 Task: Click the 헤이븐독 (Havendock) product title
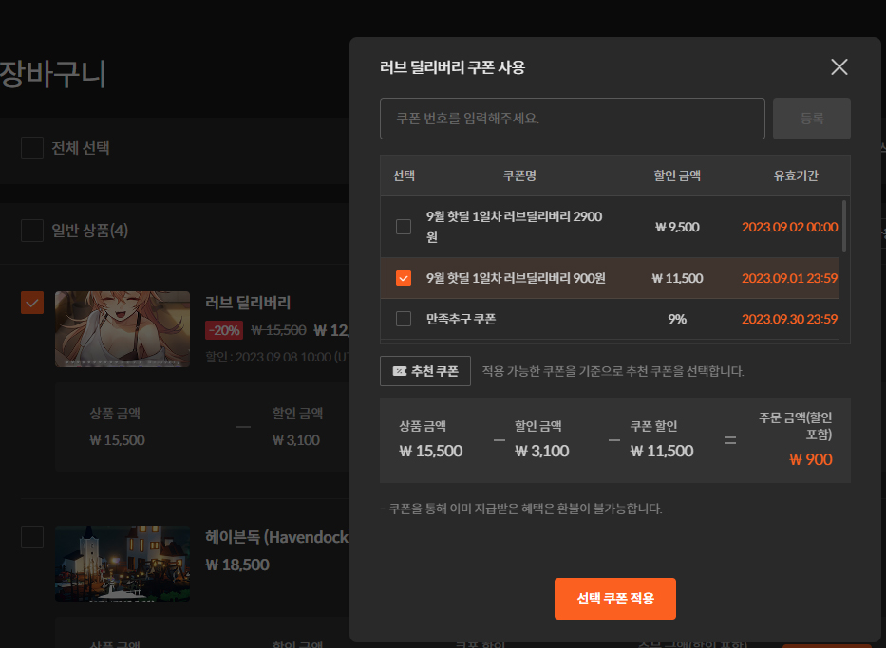(277, 537)
